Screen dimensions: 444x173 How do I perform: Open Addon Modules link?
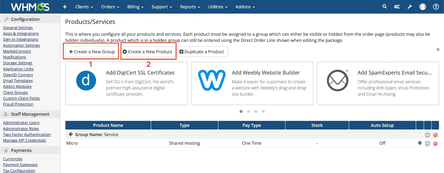17,86
